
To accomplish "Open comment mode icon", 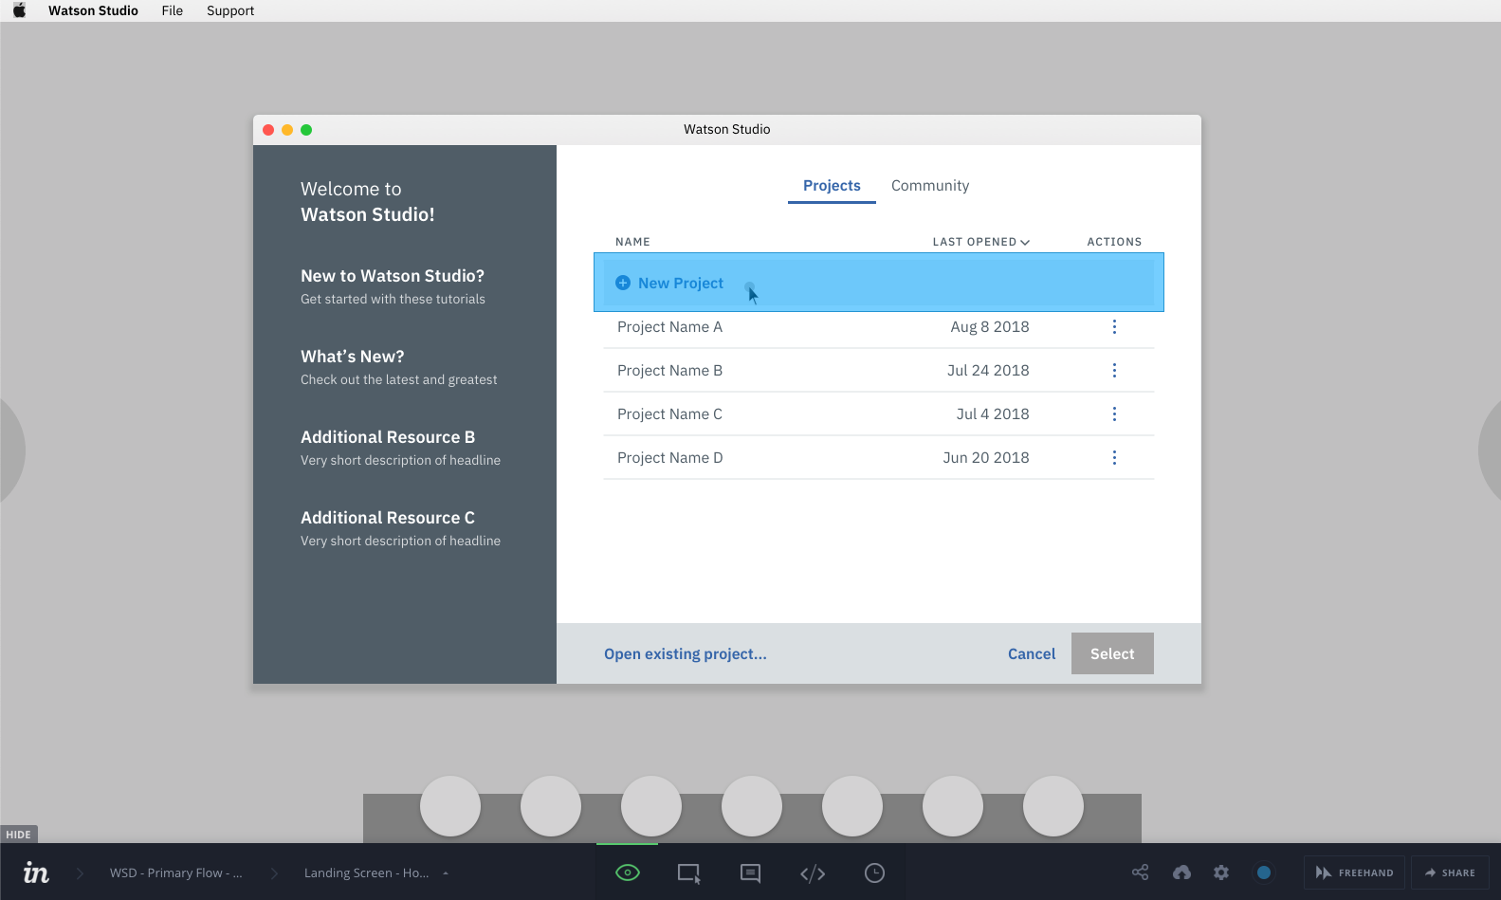I will coord(750,873).
